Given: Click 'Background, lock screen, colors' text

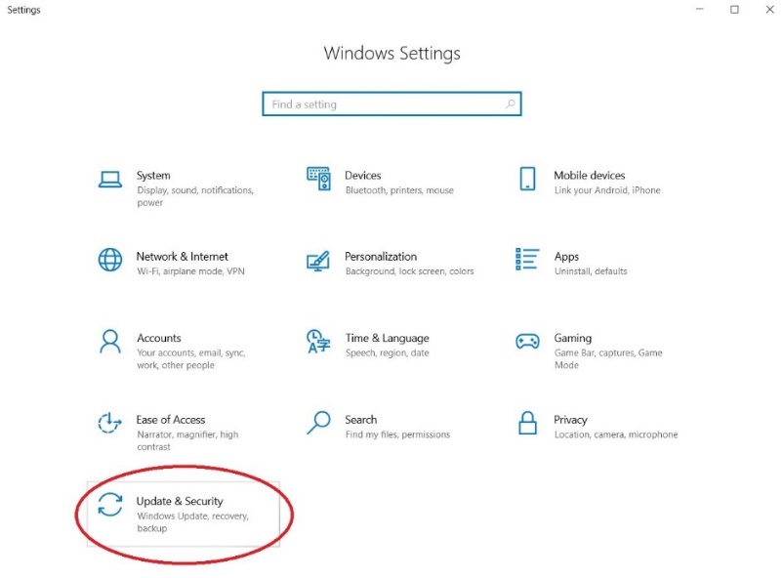Looking at the screenshot, I should point(409,271).
